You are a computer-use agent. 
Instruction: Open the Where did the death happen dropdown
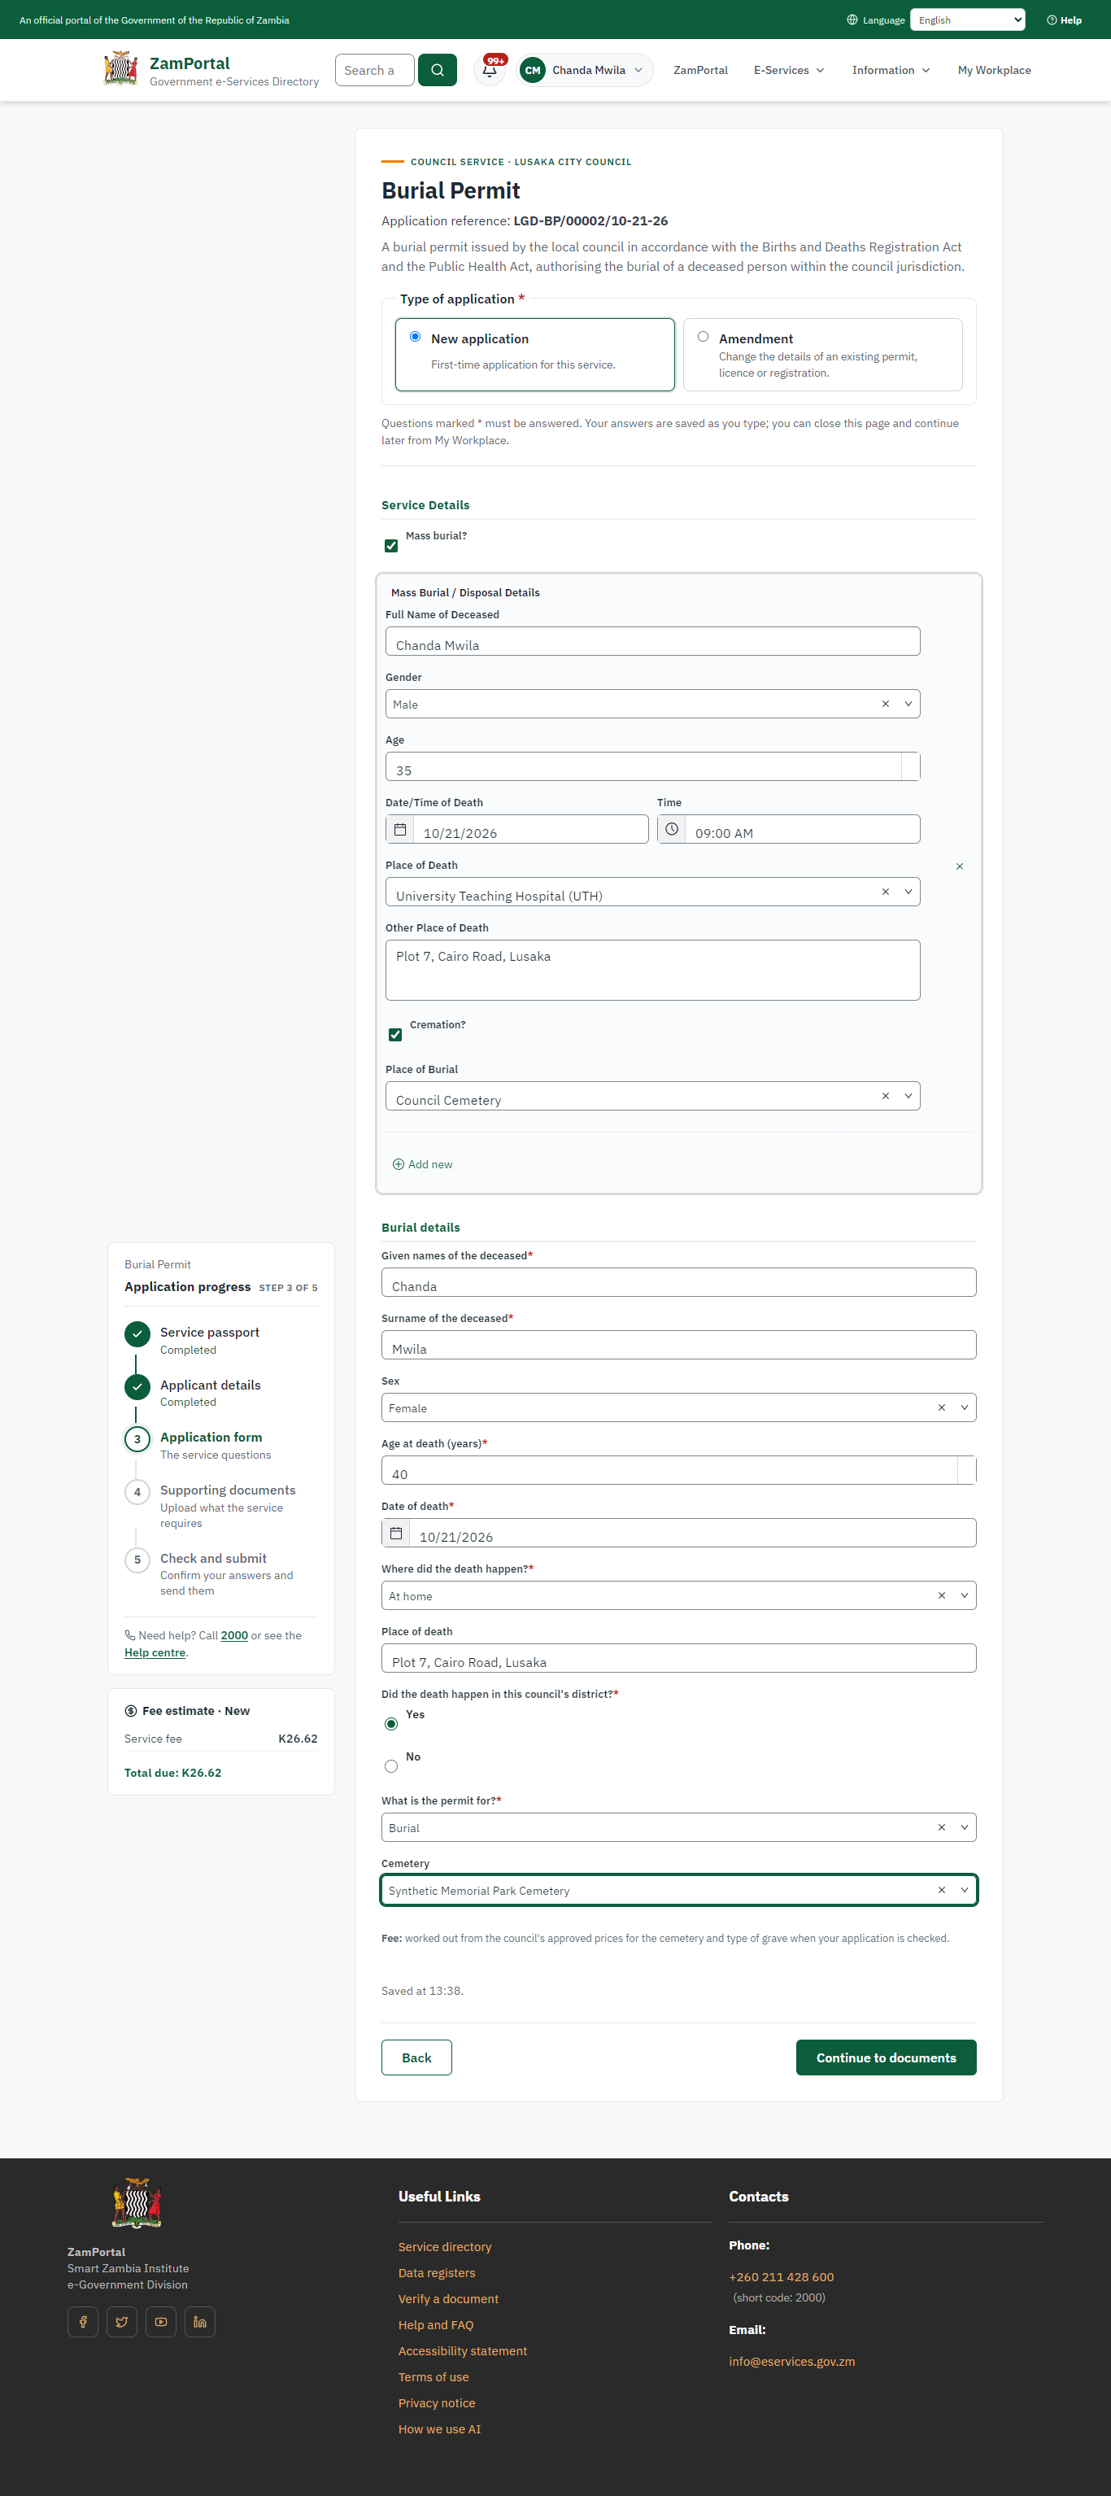point(679,1596)
